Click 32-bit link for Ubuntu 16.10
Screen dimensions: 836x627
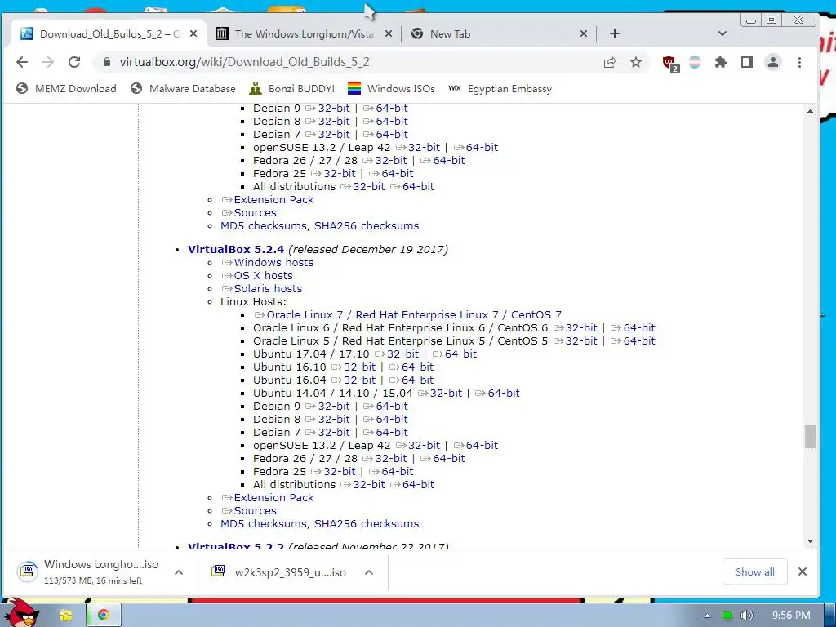click(359, 367)
